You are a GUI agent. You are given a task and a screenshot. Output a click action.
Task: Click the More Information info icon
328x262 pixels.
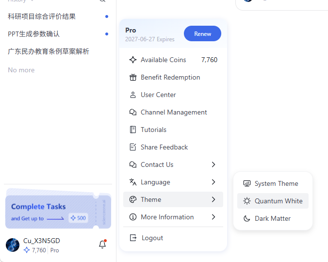(x=133, y=217)
